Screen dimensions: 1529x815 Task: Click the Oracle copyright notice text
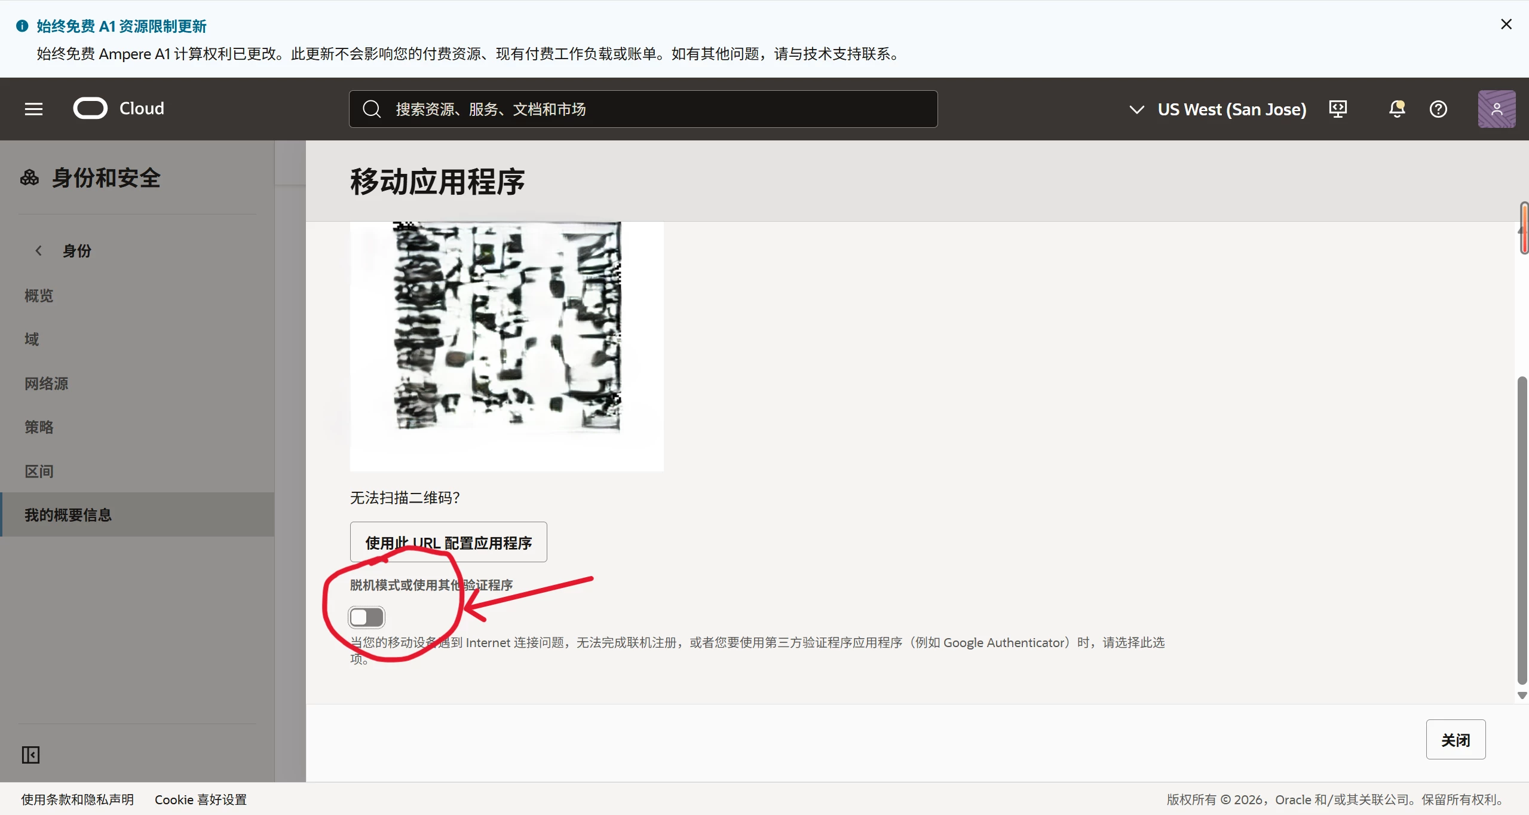(x=1335, y=799)
